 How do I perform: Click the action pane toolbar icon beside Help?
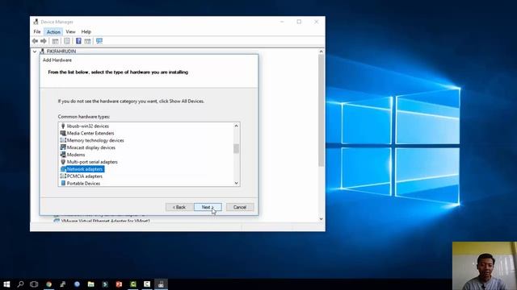87,41
